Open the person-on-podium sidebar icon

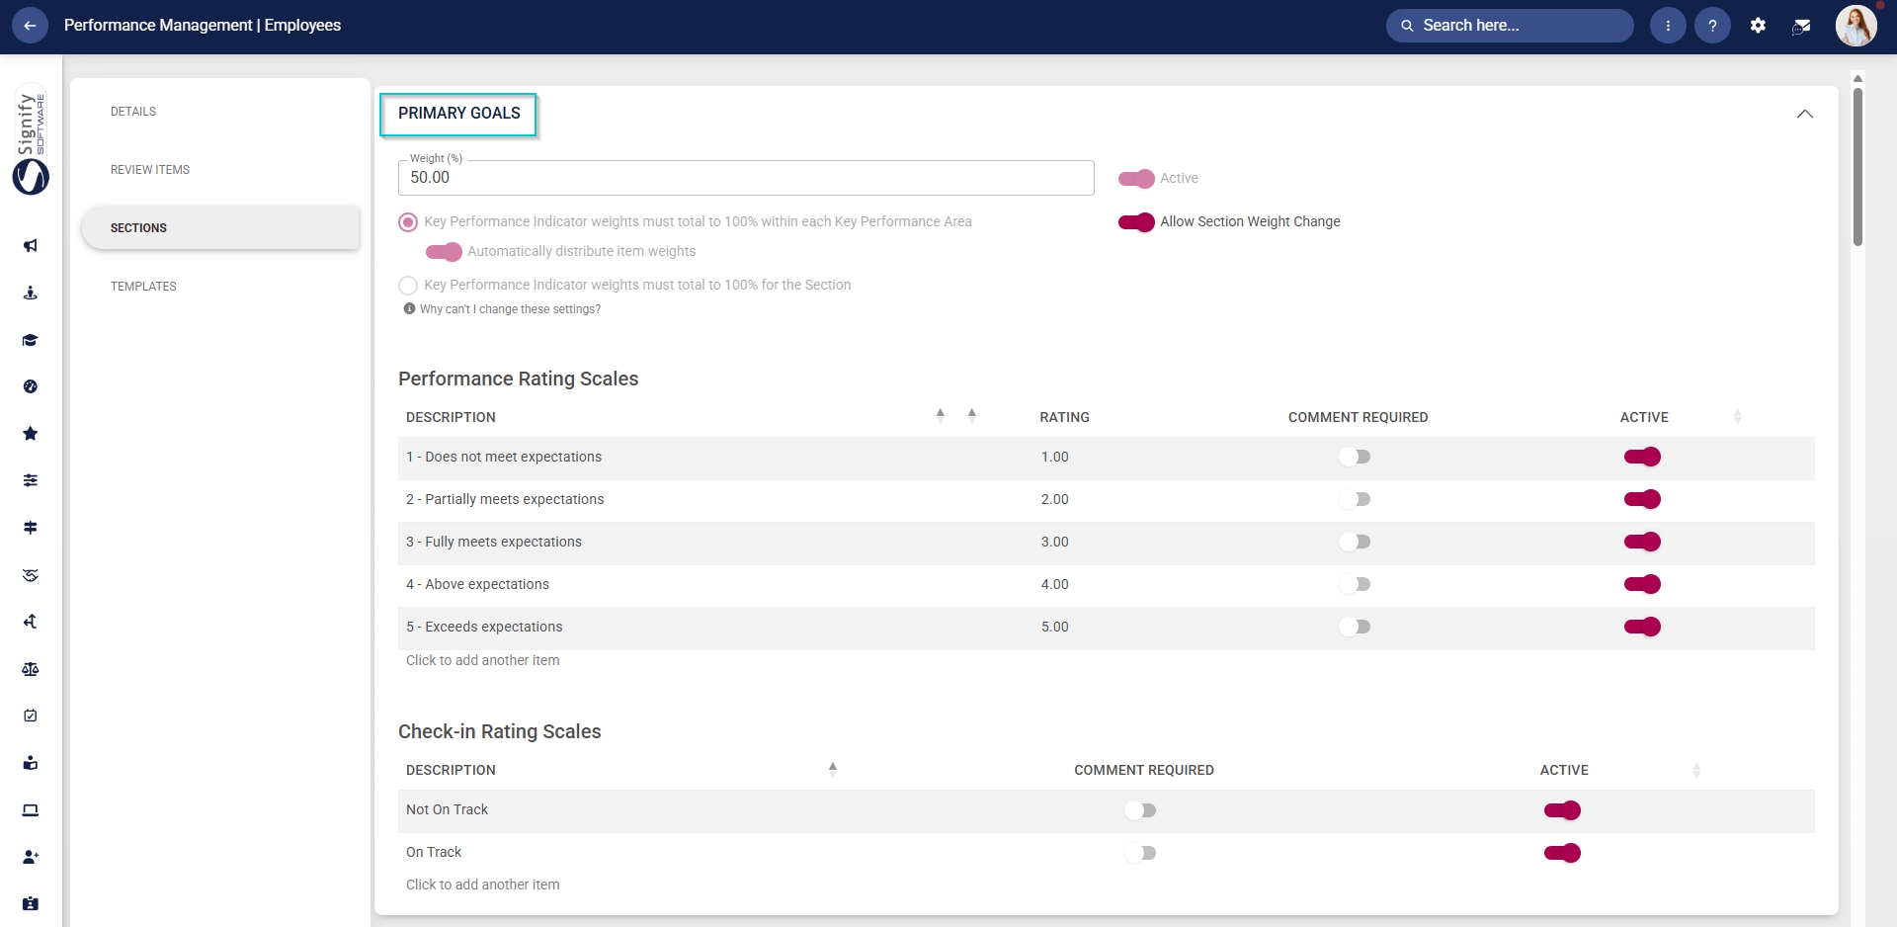pos(31,293)
